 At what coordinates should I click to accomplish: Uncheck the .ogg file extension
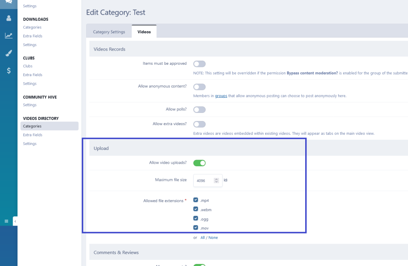point(195,218)
